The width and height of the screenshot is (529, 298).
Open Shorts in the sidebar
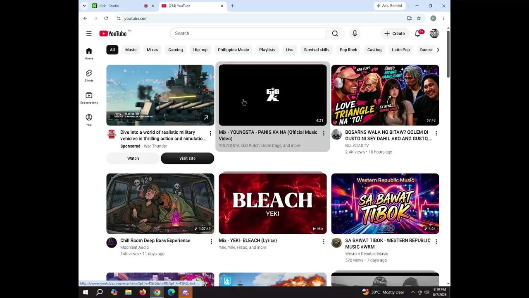tap(89, 76)
